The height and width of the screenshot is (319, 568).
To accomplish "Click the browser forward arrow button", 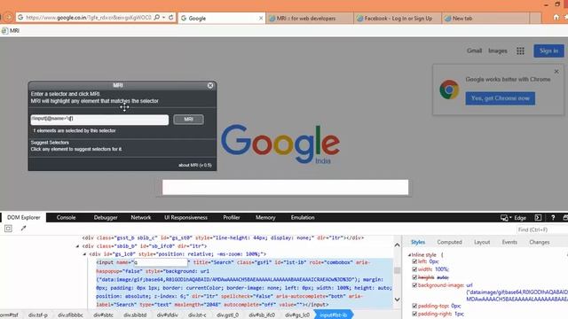I will pyautogui.click(x=8, y=18).
